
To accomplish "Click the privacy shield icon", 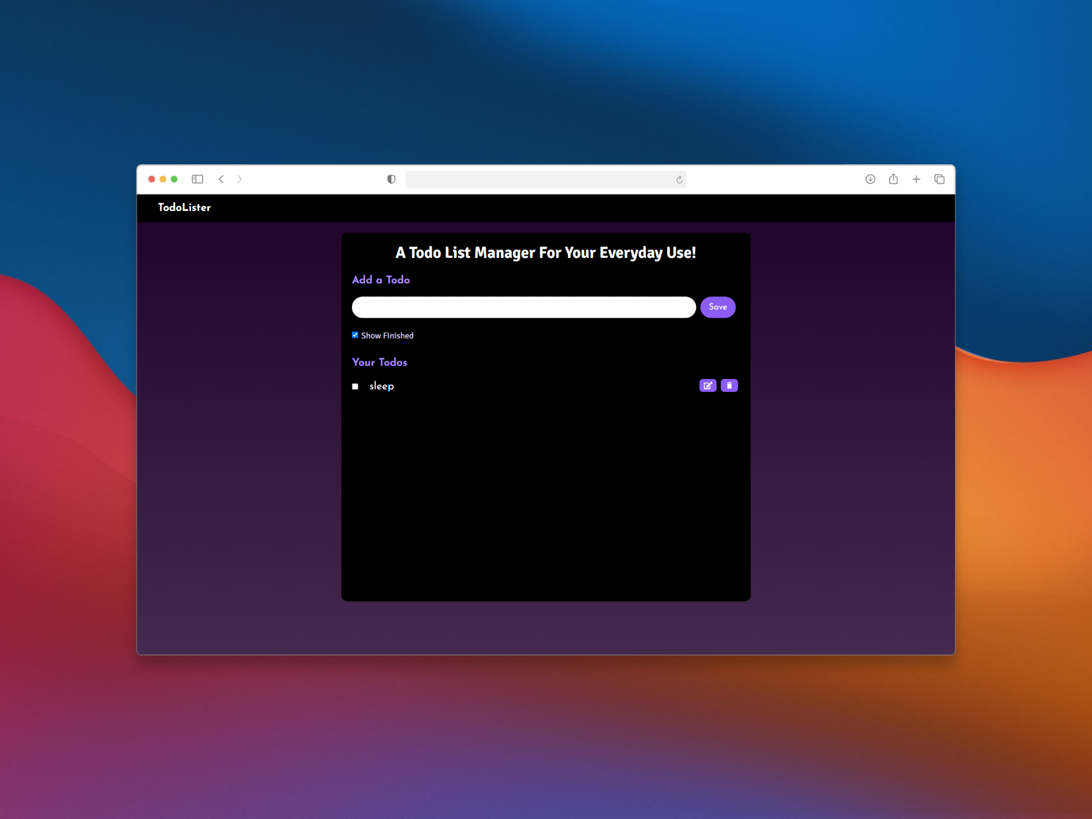I will [391, 179].
